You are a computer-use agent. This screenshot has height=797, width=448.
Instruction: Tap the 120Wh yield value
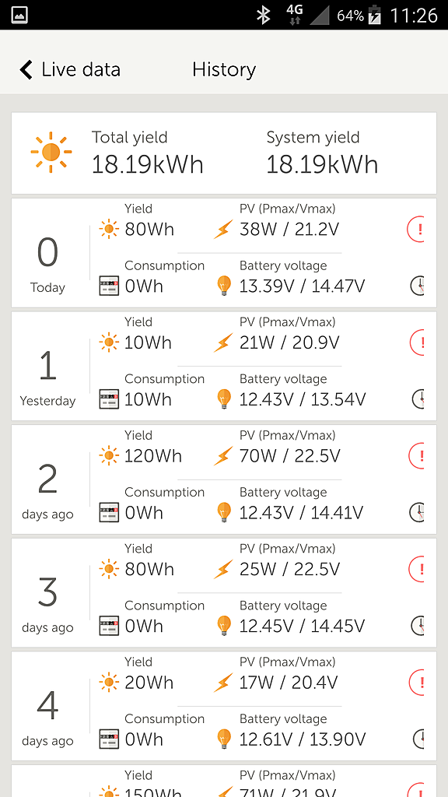tap(153, 456)
